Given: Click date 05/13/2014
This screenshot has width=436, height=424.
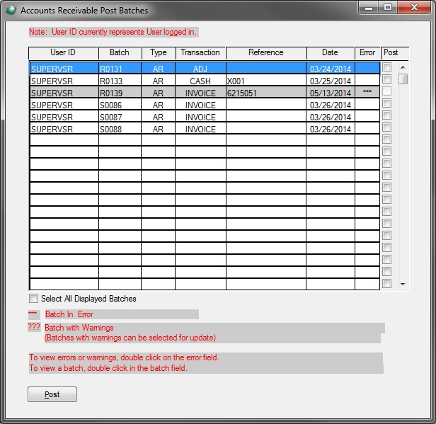Looking at the screenshot, I should 331,93.
